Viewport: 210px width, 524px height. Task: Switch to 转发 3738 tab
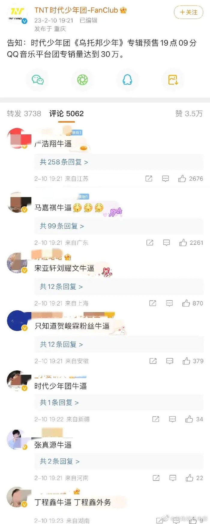[x=24, y=113]
